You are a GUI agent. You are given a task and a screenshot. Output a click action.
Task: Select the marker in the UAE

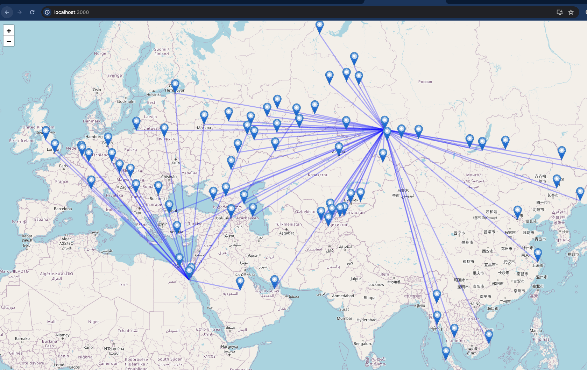(x=274, y=282)
